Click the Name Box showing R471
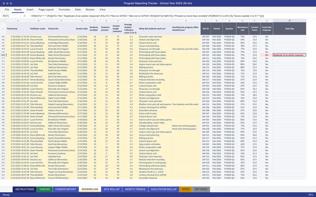 pyautogui.click(x=11, y=16)
